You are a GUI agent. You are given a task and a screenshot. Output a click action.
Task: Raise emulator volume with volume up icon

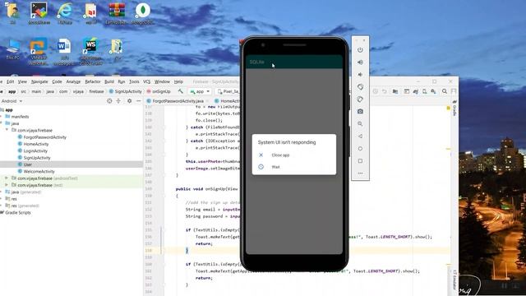coord(360,62)
